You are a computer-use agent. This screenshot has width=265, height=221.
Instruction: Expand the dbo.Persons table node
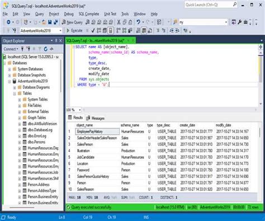(x=20, y=142)
